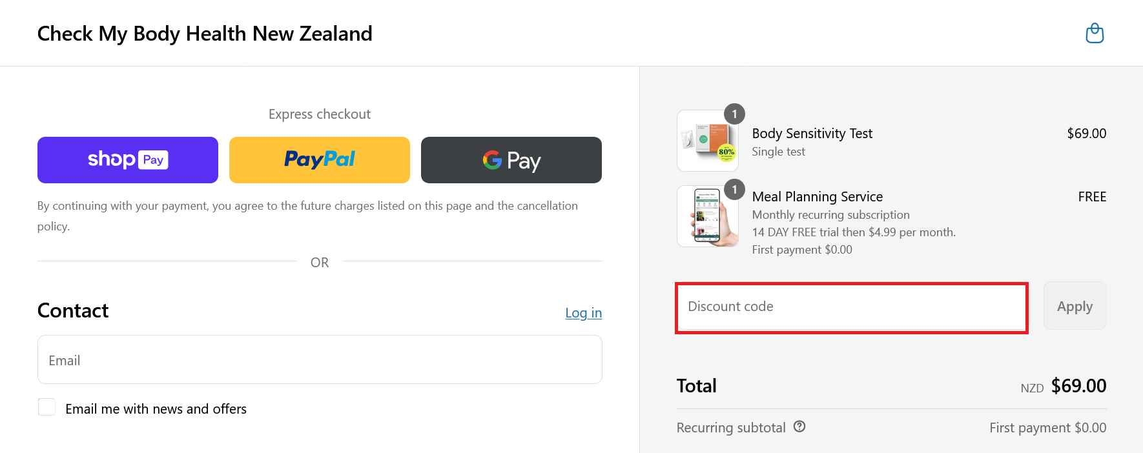This screenshot has width=1143, height=453.
Task: Follow the Log in link
Action: [x=583, y=313]
